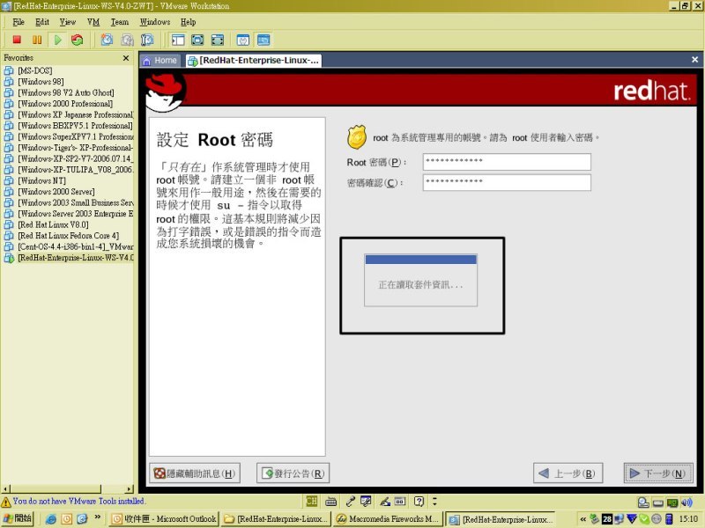Click the taskbar clock showing 15:10
Screen dimensions: 705x528
(x=688, y=519)
